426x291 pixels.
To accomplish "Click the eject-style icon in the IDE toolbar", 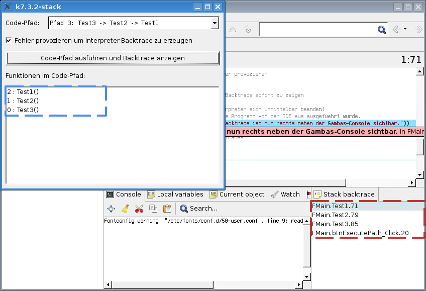I will (x=233, y=30).
